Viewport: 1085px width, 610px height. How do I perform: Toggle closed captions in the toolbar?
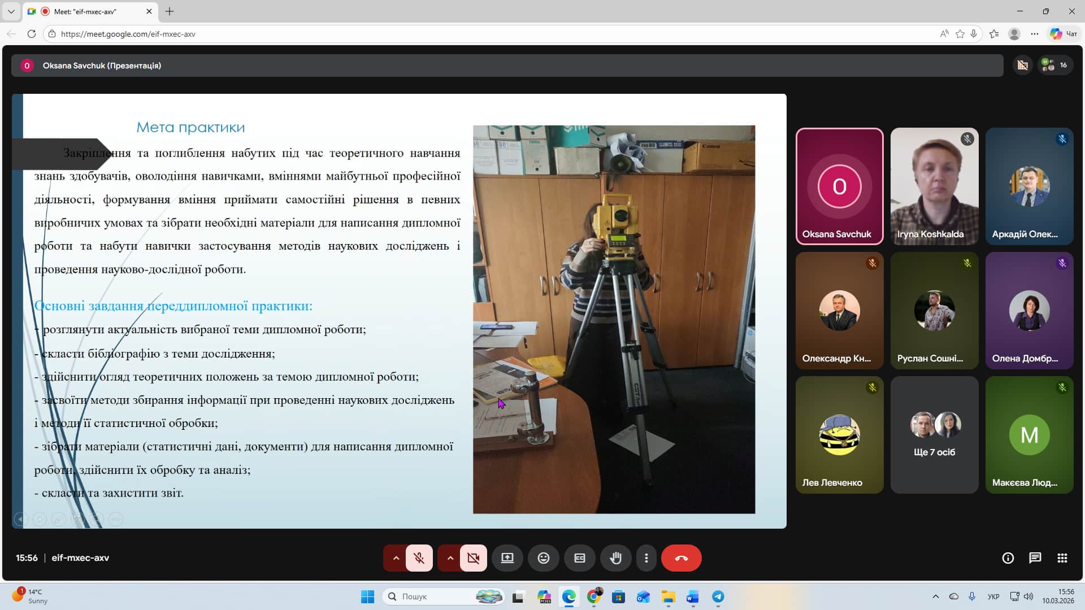coord(579,558)
